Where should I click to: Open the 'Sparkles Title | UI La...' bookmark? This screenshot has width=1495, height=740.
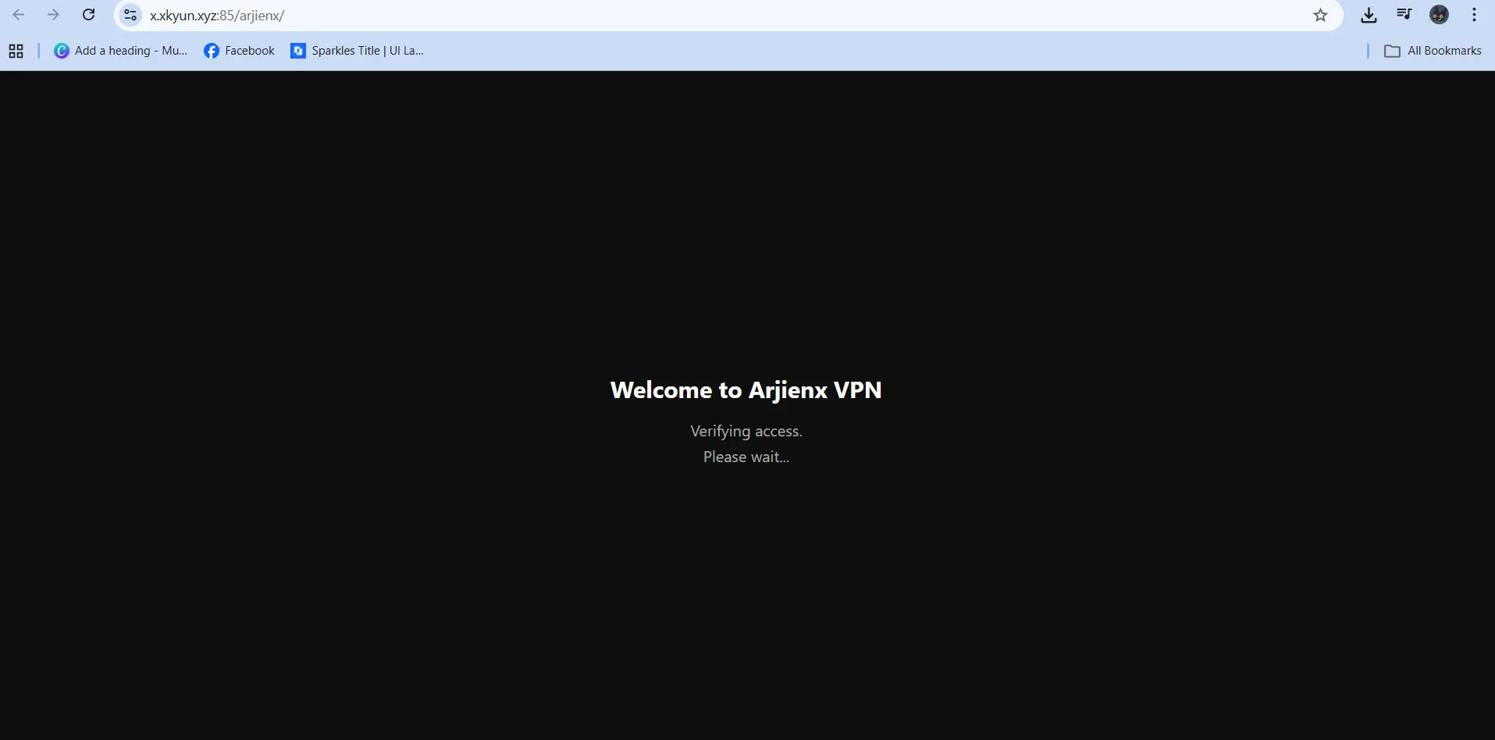point(357,51)
